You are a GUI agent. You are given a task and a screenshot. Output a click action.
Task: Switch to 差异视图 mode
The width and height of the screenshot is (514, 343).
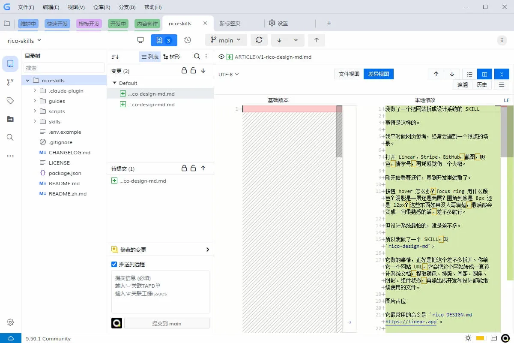click(x=379, y=74)
